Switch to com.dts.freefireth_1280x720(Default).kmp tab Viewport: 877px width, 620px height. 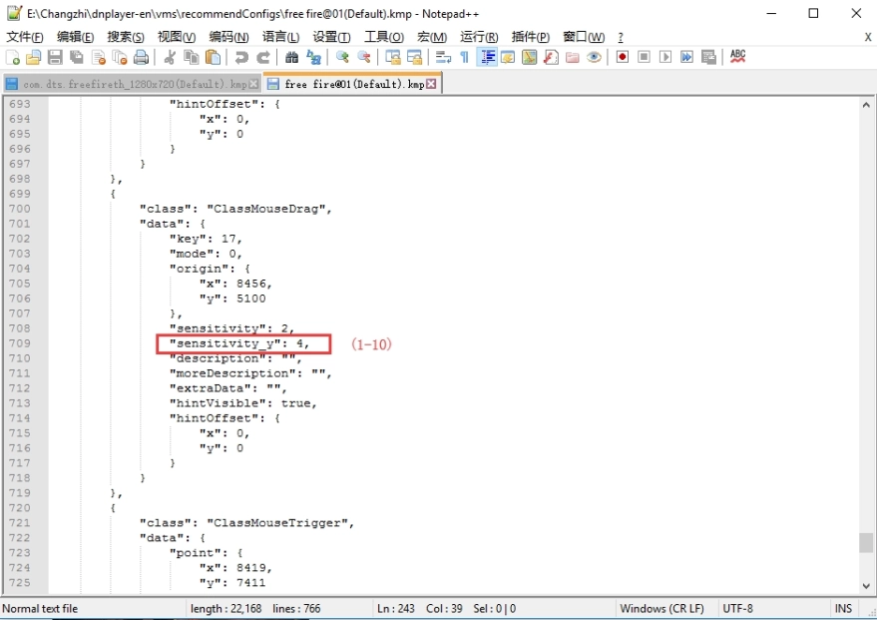pyautogui.click(x=130, y=84)
